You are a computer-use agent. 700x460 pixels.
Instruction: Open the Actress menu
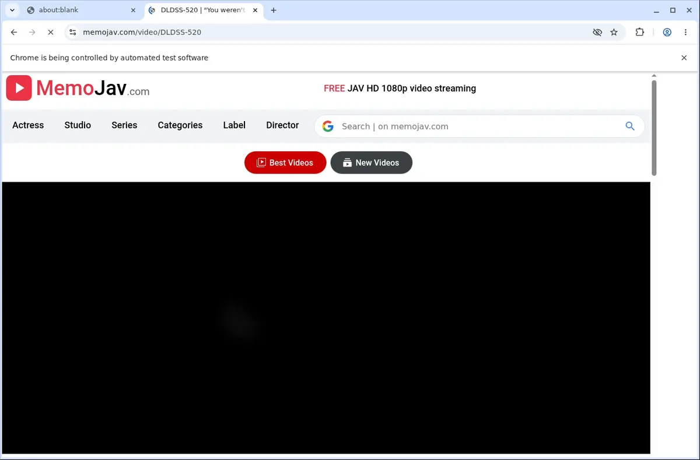click(28, 125)
